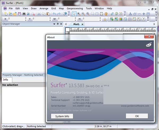The image size is (159, 130).
Task: Click the Zoom Out magnifier icon
Action: [83, 14]
